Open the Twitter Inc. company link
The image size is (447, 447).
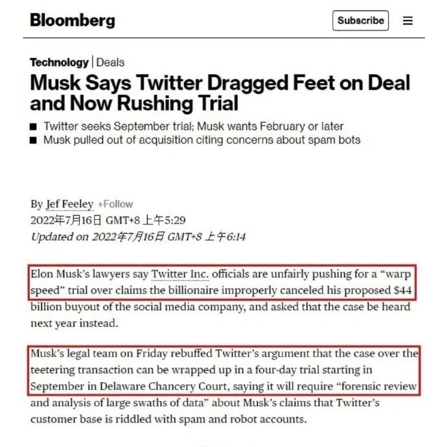coord(180,274)
